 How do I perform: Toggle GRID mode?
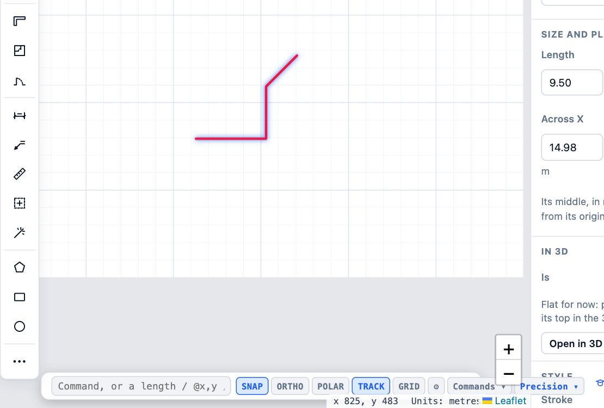(x=409, y=386)
